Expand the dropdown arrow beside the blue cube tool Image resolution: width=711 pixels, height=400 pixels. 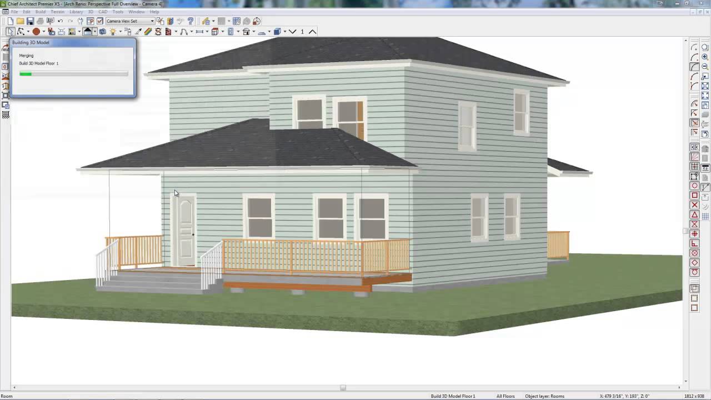coord(284,32)
